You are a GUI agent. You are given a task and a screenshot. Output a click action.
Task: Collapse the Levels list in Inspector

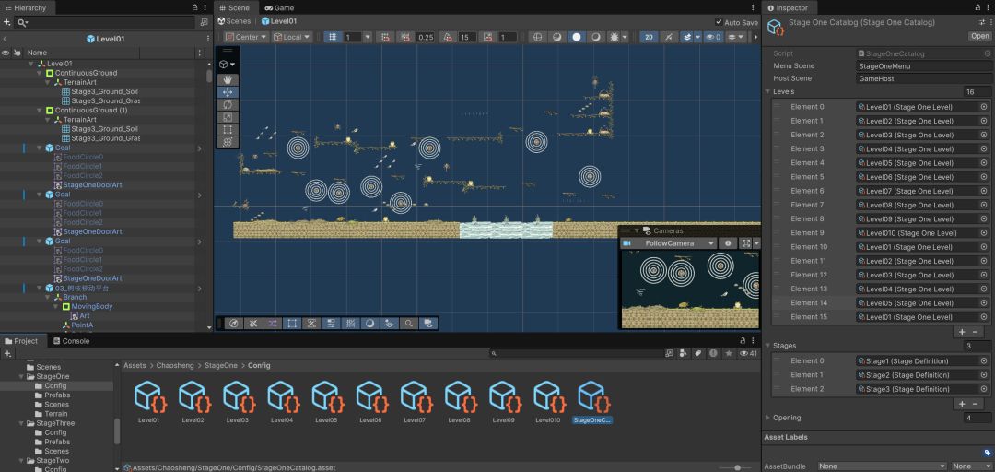point(767,91)
